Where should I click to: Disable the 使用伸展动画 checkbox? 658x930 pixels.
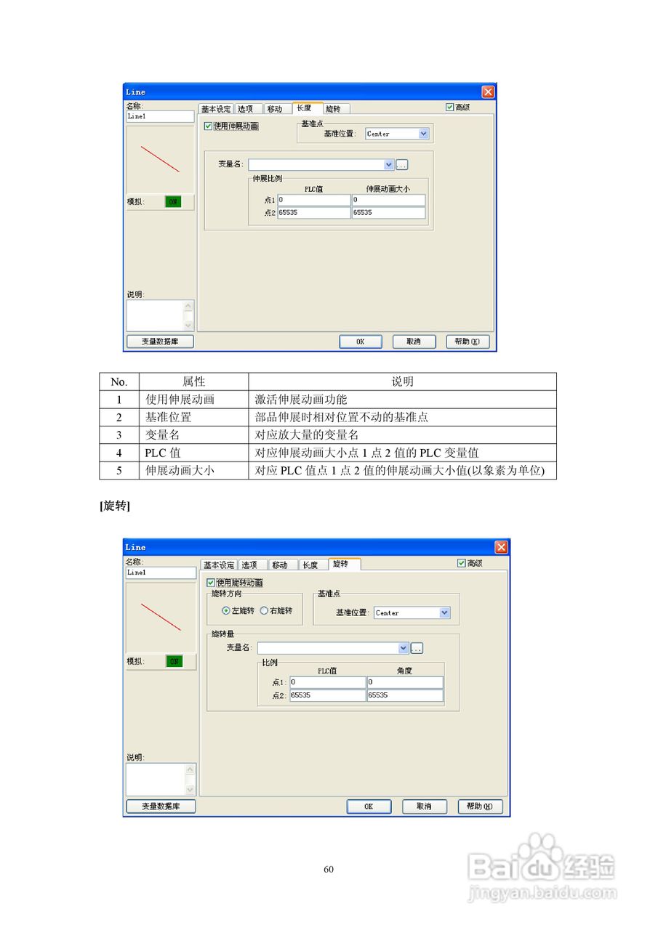click(206, 125)
